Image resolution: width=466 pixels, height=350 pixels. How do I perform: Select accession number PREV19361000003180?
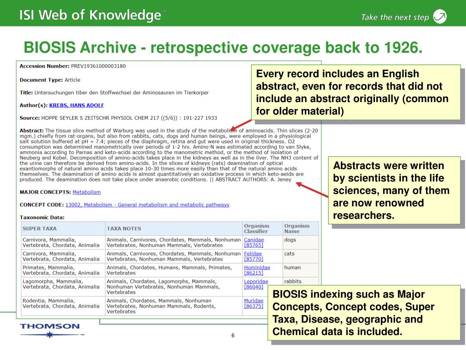tap(98, 66)
